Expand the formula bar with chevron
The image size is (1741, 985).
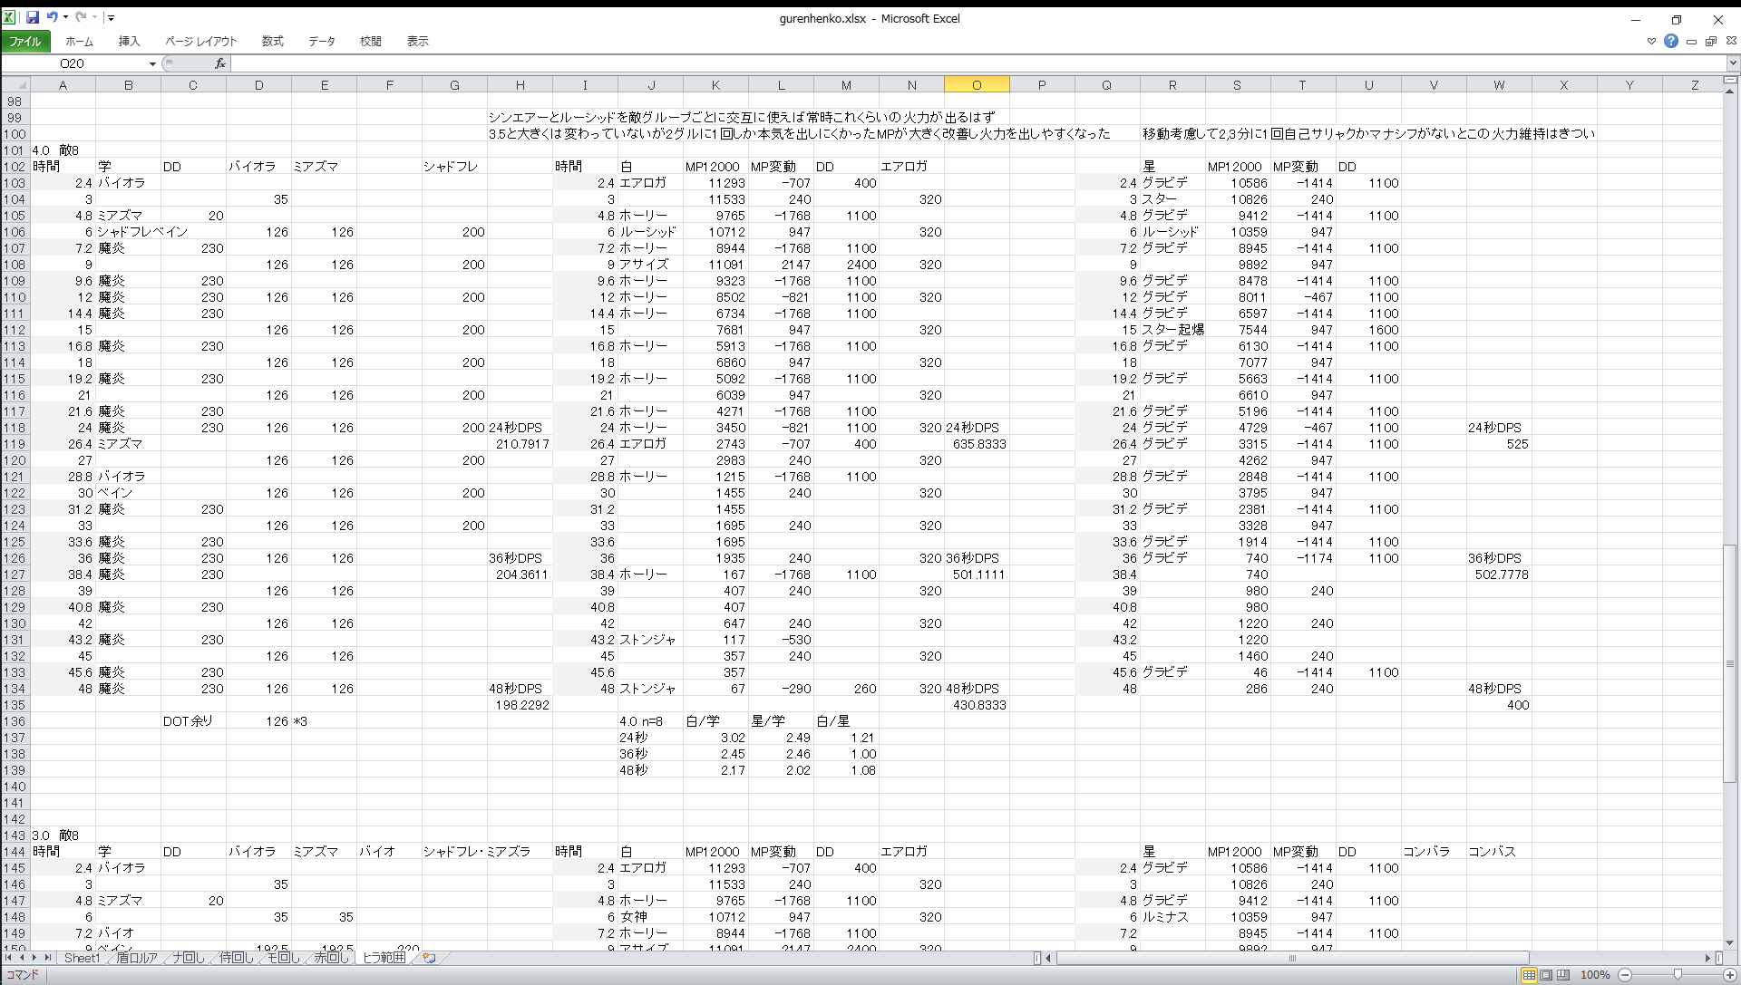point(1733,63)
